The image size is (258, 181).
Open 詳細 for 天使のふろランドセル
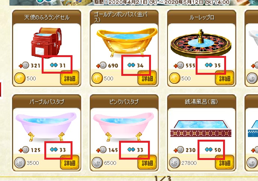click(x=69, y=78)
